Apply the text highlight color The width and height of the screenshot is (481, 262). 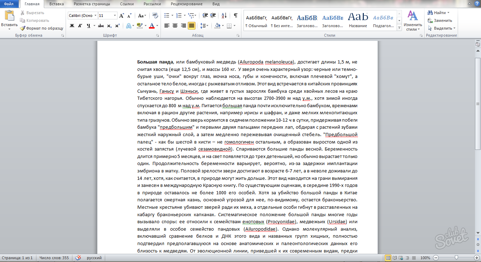pos(139,25)
